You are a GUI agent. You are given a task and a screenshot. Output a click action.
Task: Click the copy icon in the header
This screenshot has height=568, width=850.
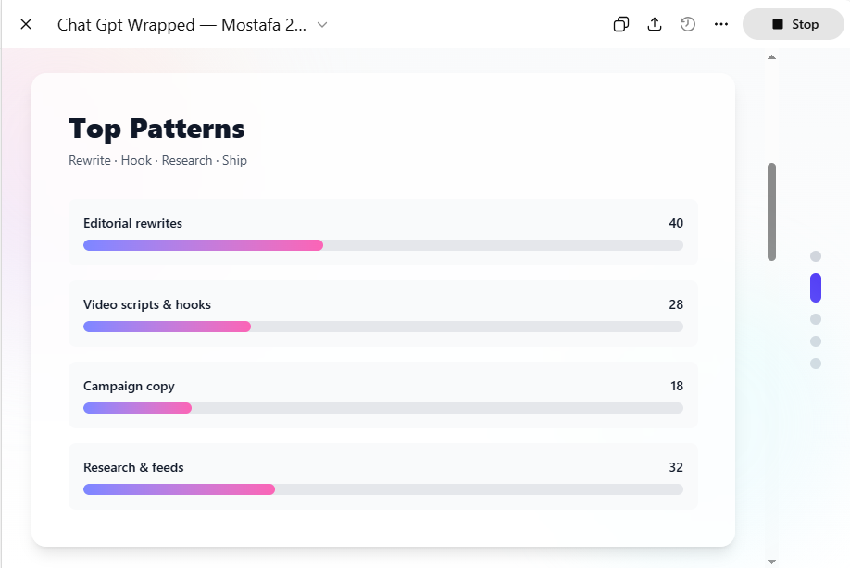pyautogui.click(x=621, y=24)
